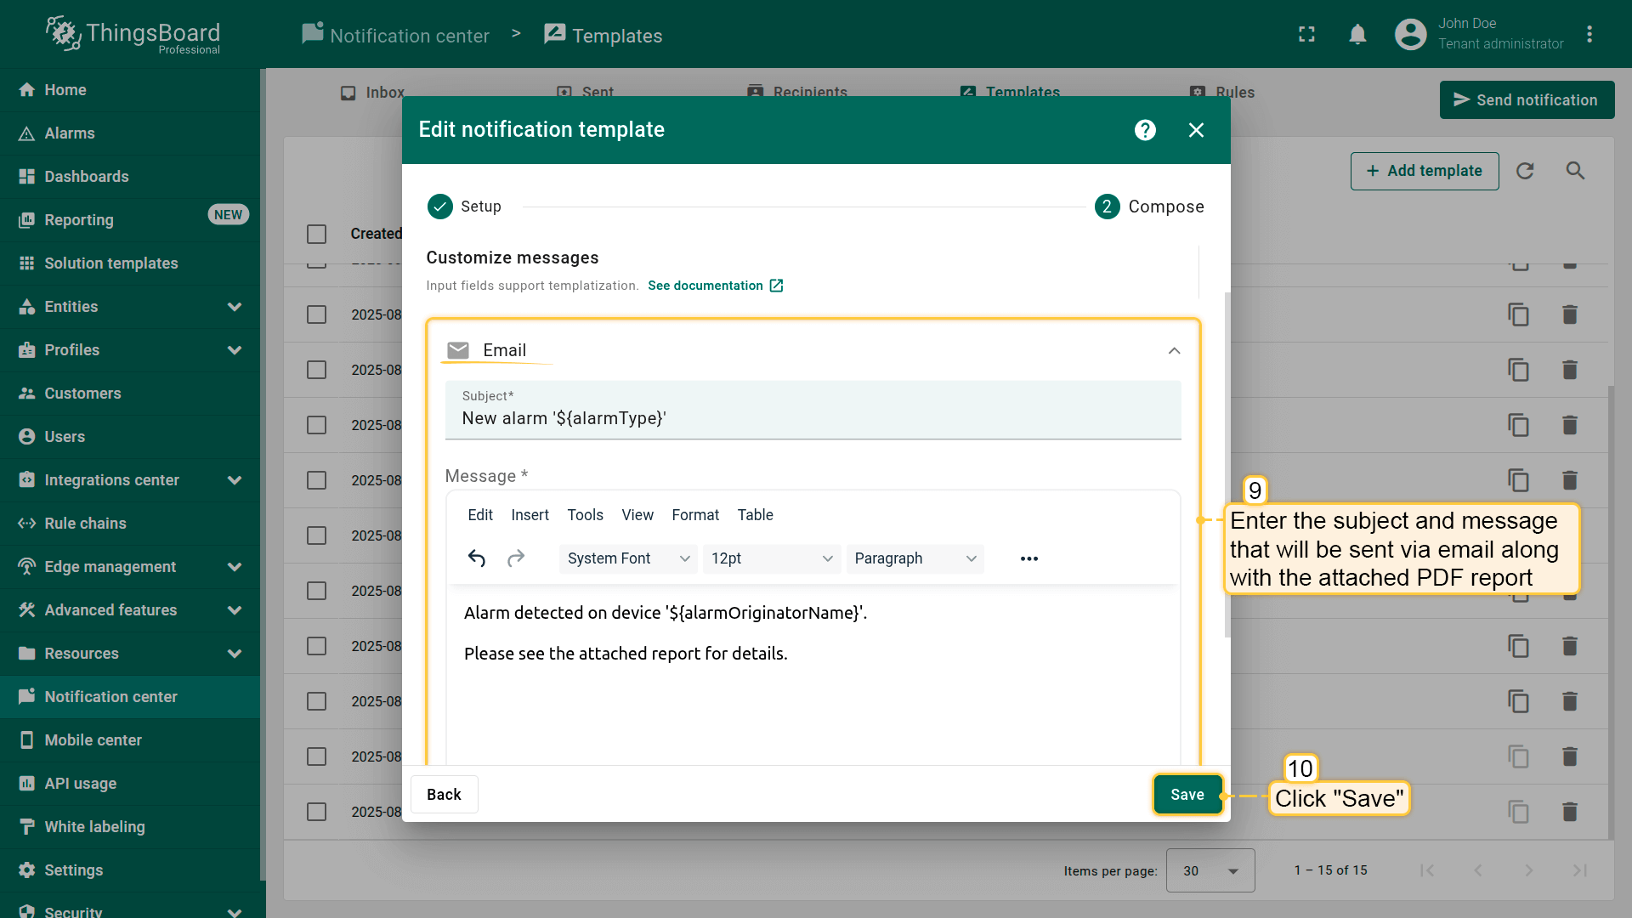Click the undo arrow in message editor
This screenshot has width=1632, height=918.
click(x=477, y=558)
